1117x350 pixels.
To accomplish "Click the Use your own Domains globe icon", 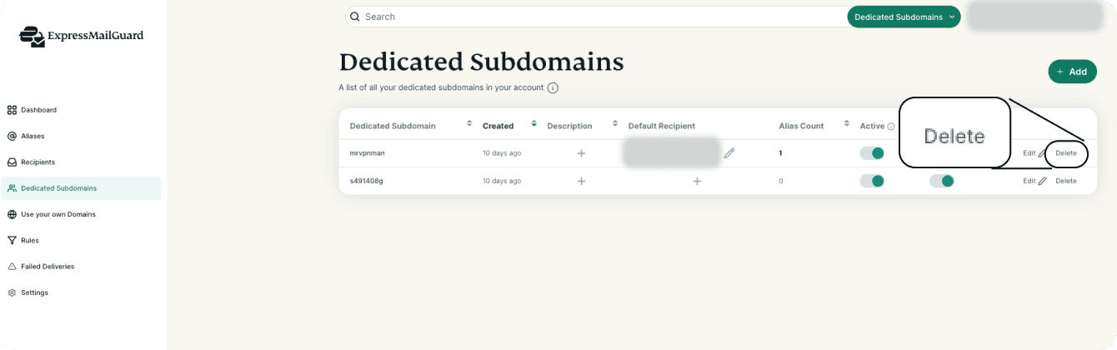I will [x=12, y=214].
